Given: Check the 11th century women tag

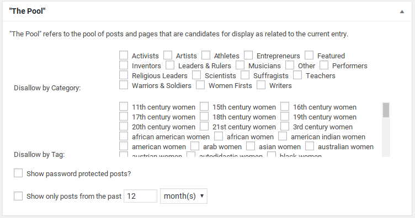Looking at the screenshot, I should click(124, 107).
